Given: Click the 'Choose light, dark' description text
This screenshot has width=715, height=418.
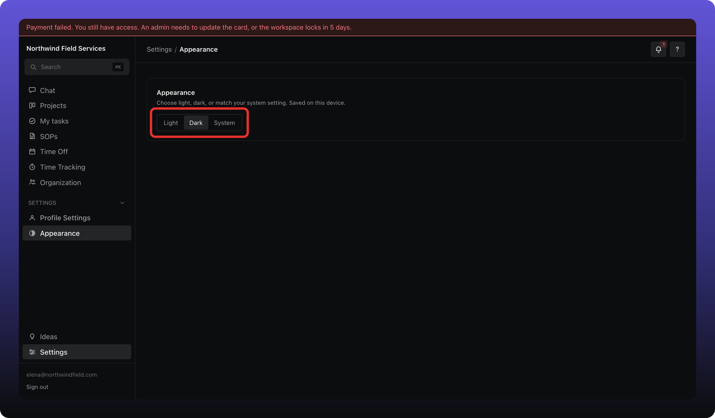Looking at the screenshot, I should pyautogui.click(x=251, y=103).
